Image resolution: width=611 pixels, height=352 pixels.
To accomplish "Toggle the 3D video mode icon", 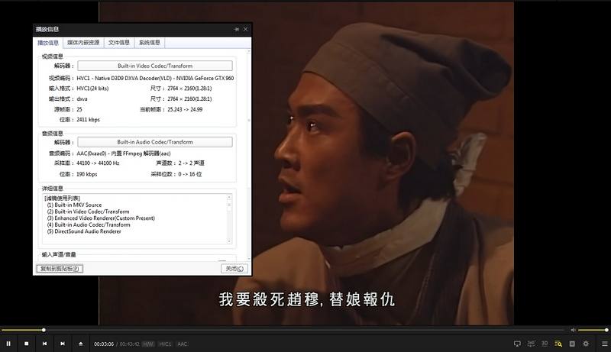I will [x=545, y=344].
